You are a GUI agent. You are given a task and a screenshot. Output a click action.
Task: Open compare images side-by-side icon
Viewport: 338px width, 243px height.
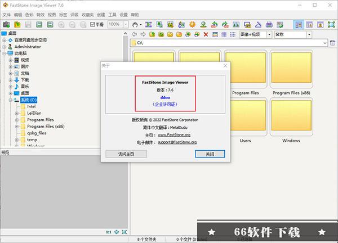coord(236,25)
